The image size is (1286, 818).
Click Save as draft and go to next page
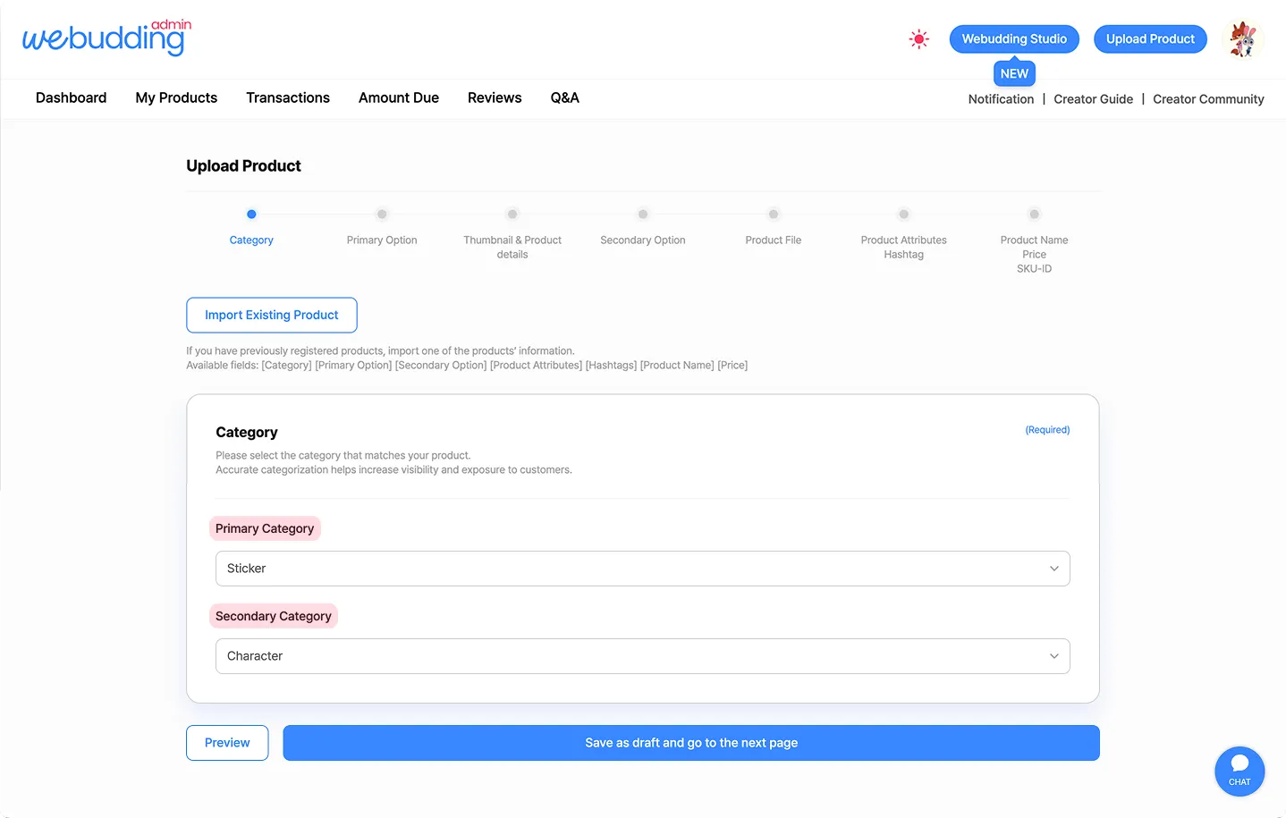point(691,743)
